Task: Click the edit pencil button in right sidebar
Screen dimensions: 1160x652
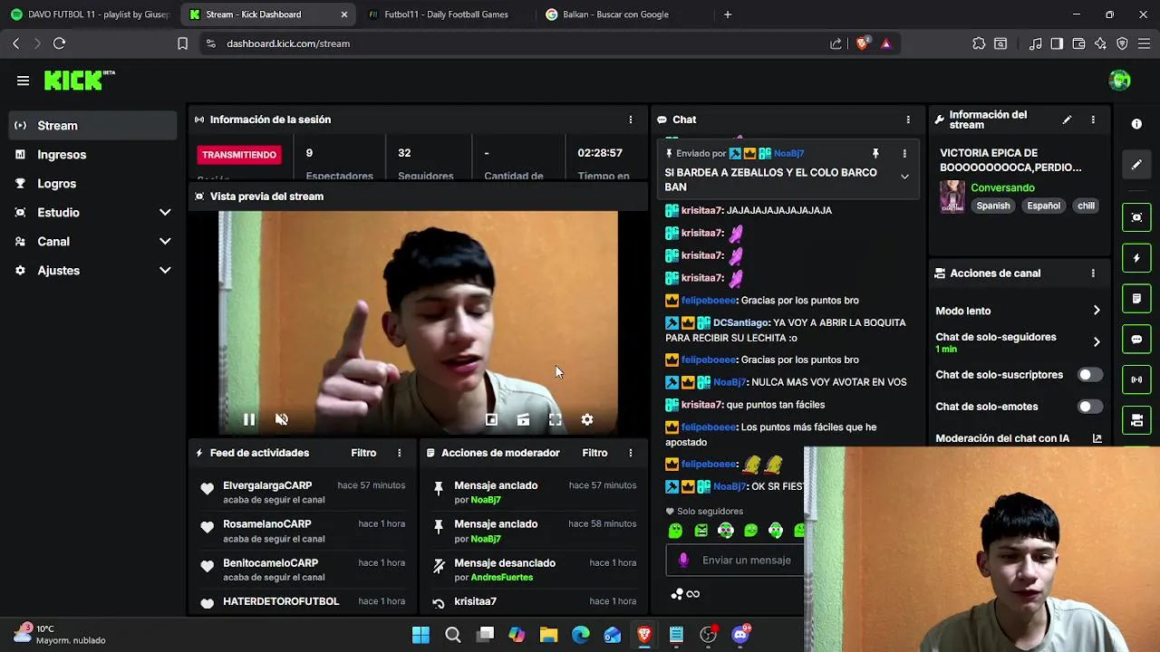Action: coord(1136,165)
